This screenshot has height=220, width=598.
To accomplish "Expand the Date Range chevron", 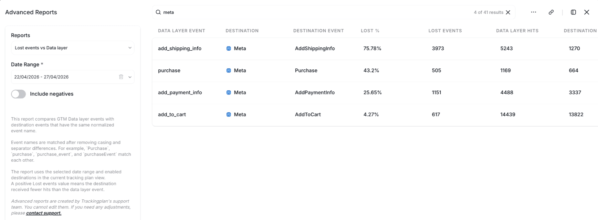I will 130,77.
